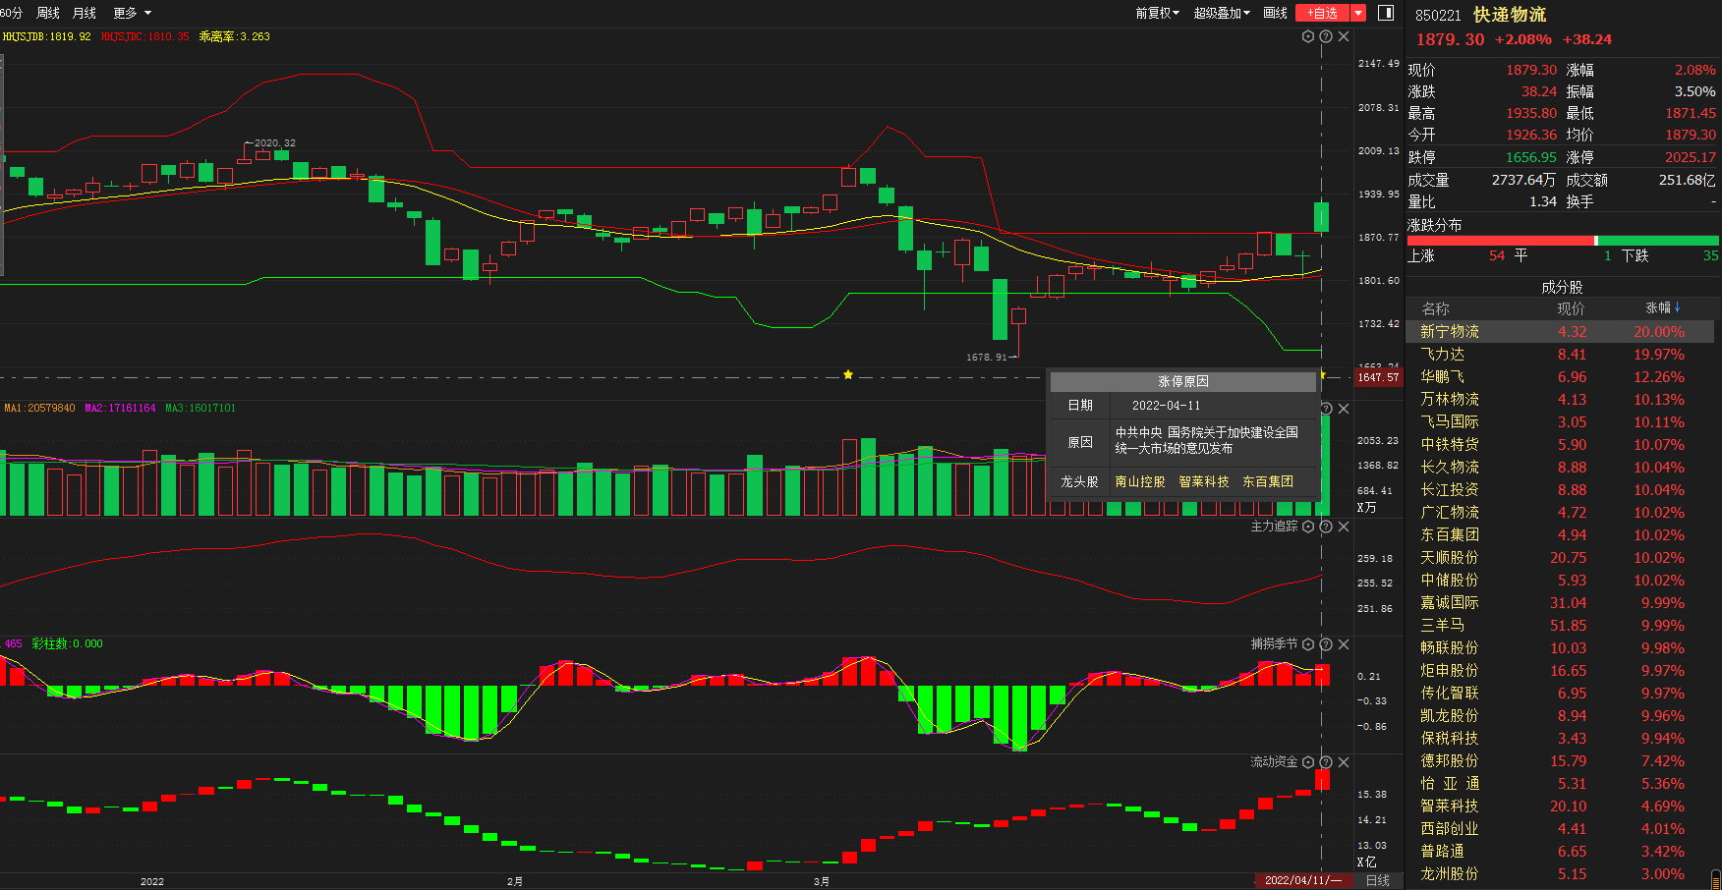
Task: Select the 畅联股份 stock row
Action: pos(1561,648)
